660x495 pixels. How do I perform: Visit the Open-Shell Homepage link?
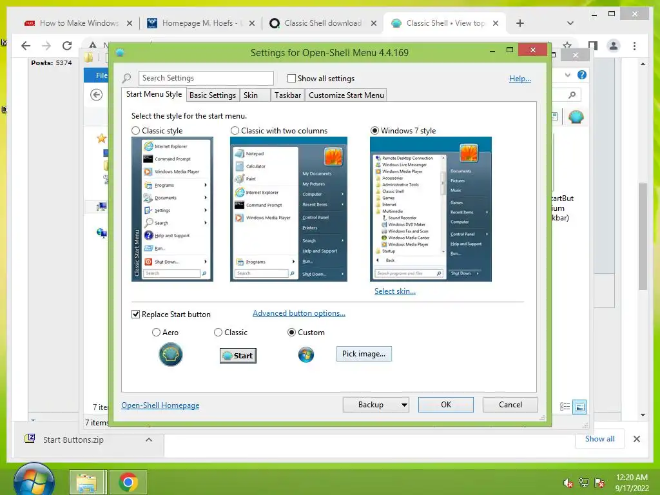coord(160,405)
